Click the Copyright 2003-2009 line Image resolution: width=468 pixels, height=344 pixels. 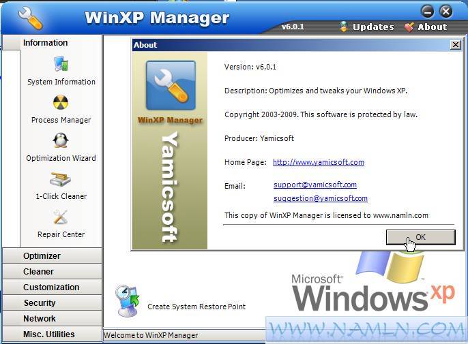321,114
